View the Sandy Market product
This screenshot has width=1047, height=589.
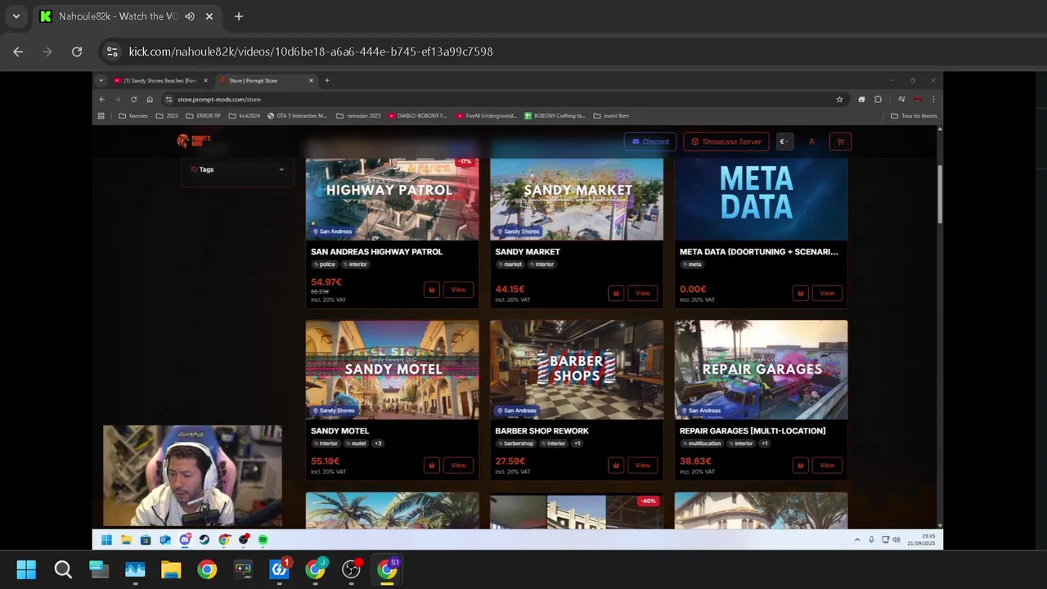(x=643, y=293)
